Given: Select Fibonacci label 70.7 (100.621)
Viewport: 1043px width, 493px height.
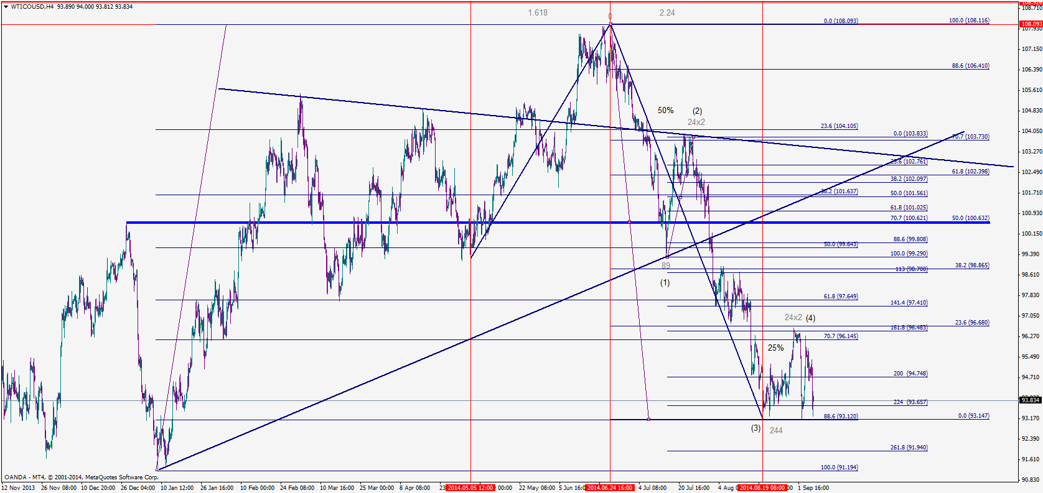Looking at the screenshot, I should tap(909, 218).
